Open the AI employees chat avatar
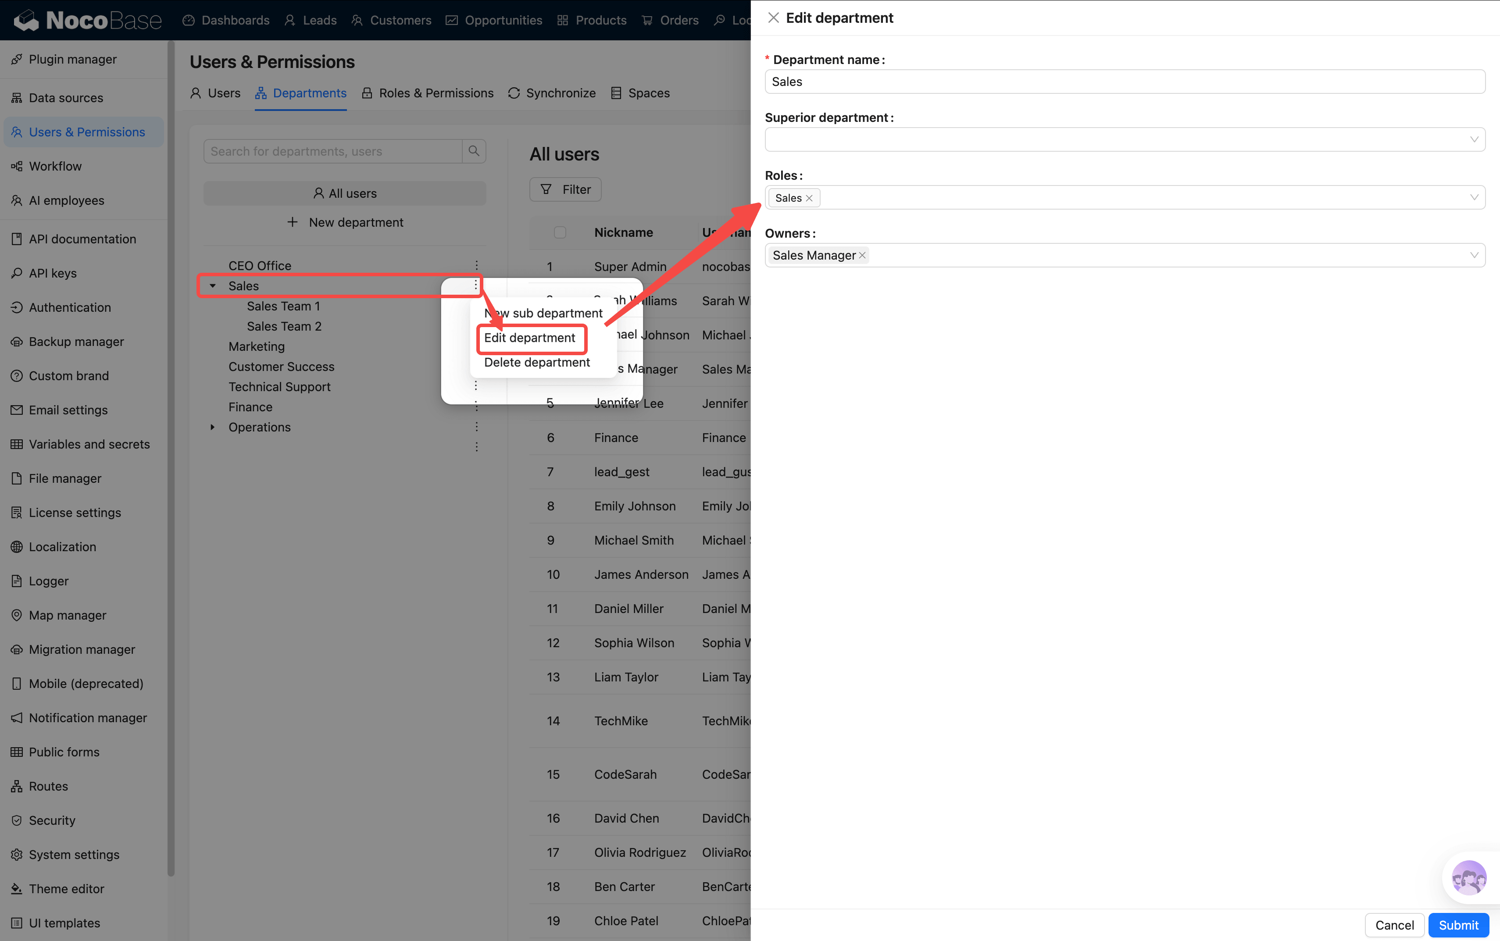Image resolution: width=1500 pixels, height=941 pixels. click(1468, 877)
